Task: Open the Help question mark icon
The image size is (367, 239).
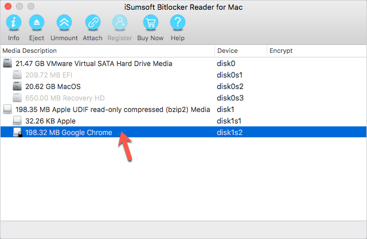Action: click(178, 22)
